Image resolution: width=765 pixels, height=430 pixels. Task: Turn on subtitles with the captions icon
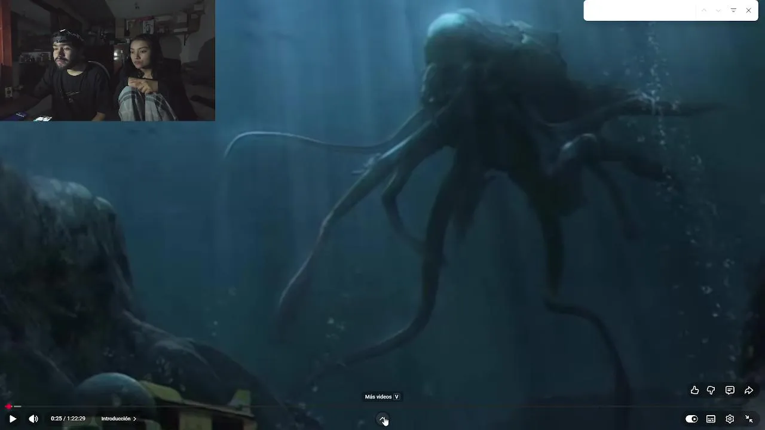711,419
